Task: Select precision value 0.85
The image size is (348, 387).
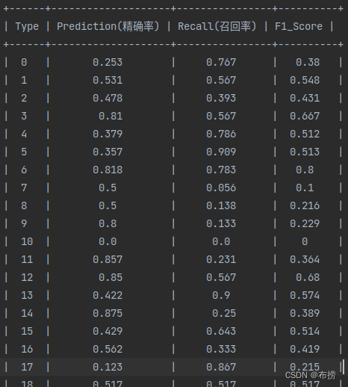Action: pyautogui.click(x=111, y=277)
